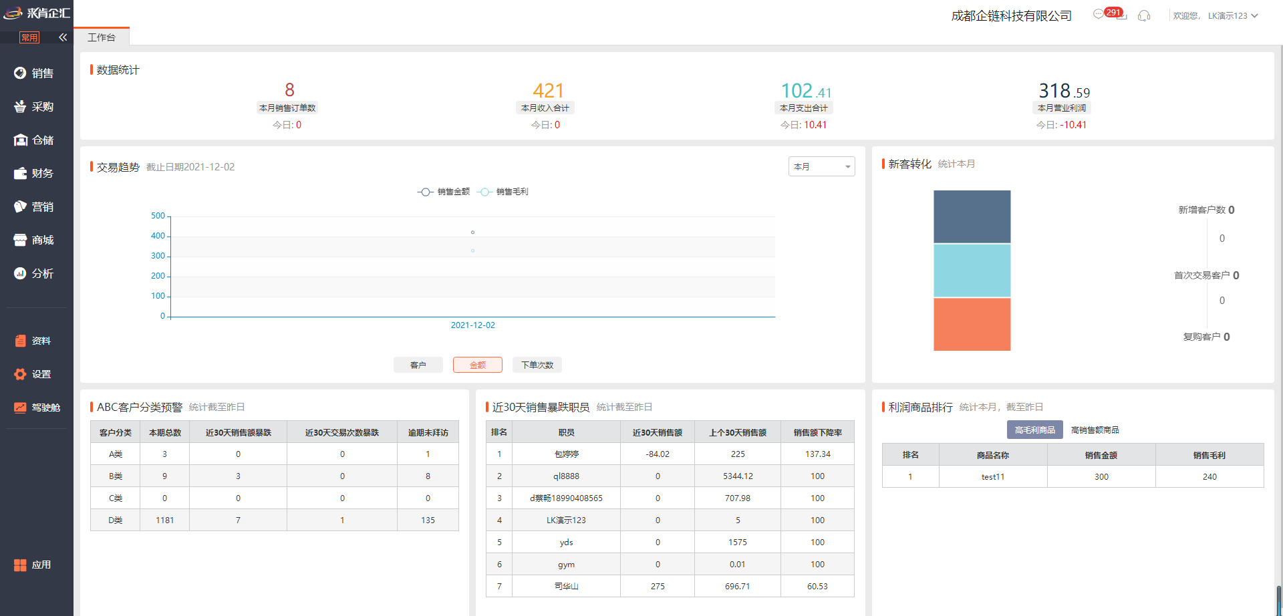The height and width of the screenshot is (616, 1283).
Task: Click the orange 复购客户 funnel block
Action: coord(972,324)
